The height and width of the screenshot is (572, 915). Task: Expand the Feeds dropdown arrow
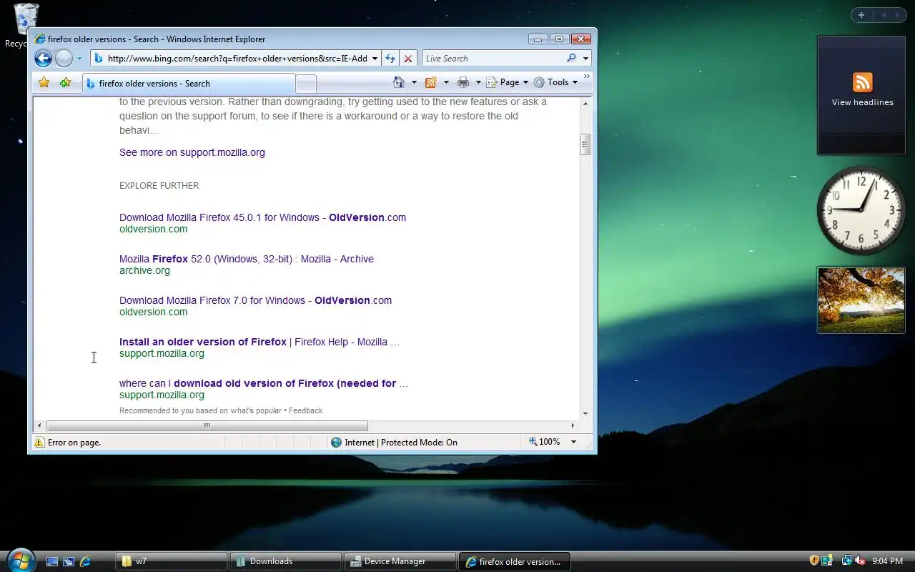[446, 82]
